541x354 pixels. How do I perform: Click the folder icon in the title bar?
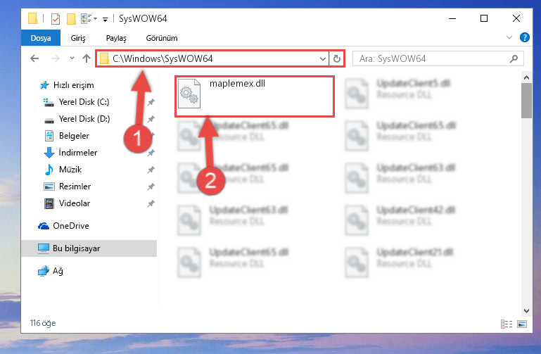coord(33,18)
